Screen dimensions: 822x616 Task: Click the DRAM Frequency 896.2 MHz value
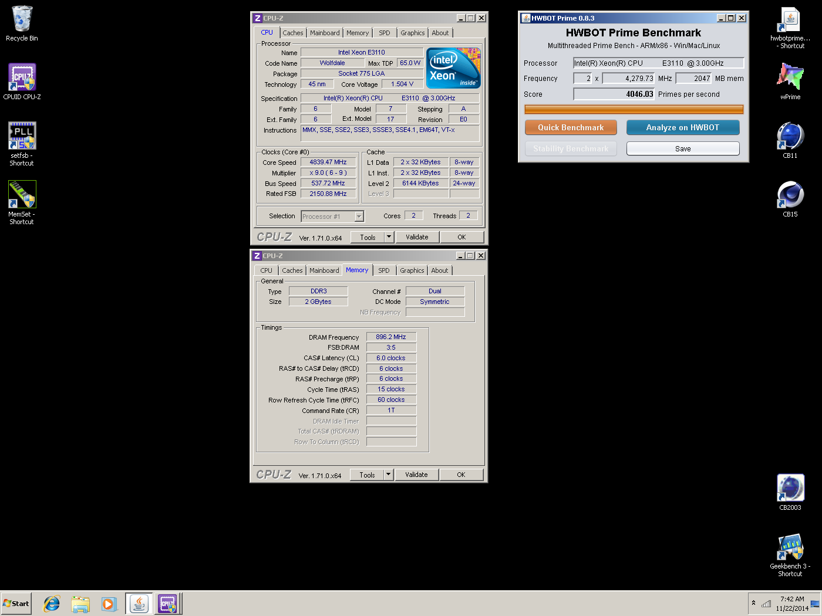click(x=391, y=337)
